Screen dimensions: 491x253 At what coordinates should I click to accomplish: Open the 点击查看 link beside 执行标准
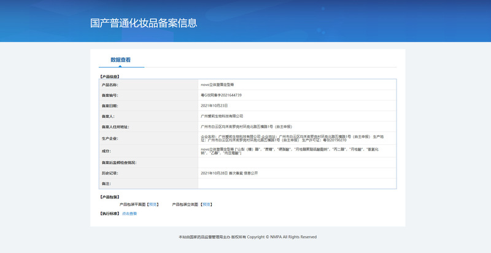point(130,214)
